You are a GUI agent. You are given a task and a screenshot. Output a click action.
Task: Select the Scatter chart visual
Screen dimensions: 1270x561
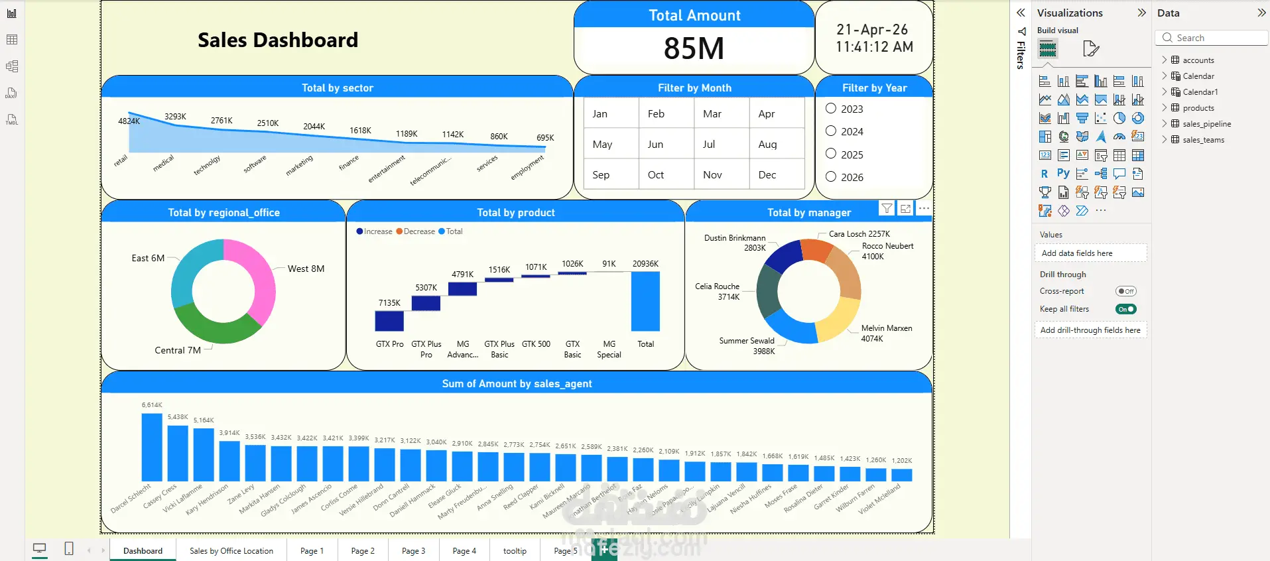tap(1100, 118)
